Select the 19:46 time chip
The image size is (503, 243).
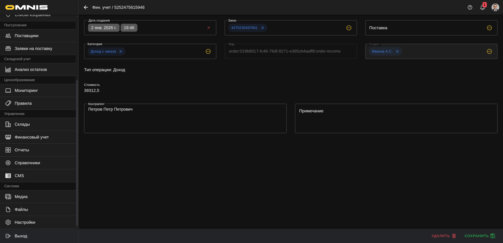click(129, 28)
